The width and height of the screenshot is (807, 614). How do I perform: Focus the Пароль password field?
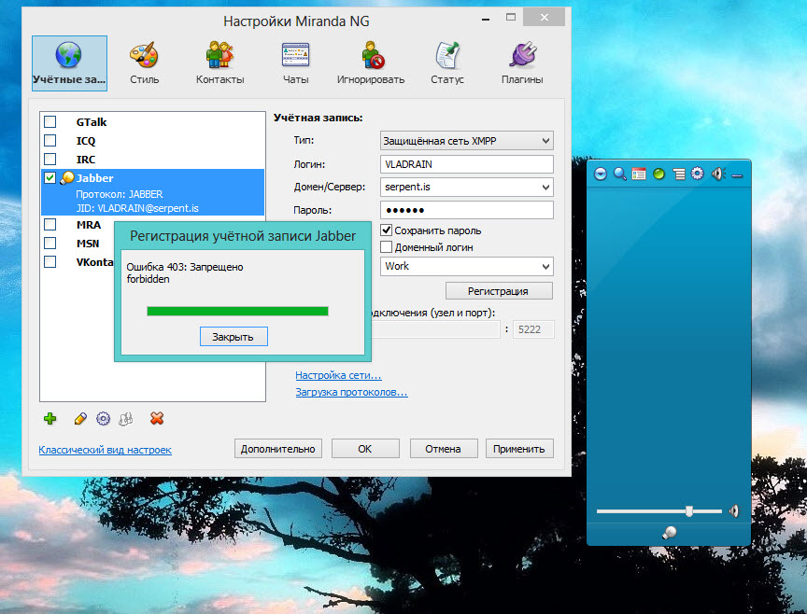466,210
